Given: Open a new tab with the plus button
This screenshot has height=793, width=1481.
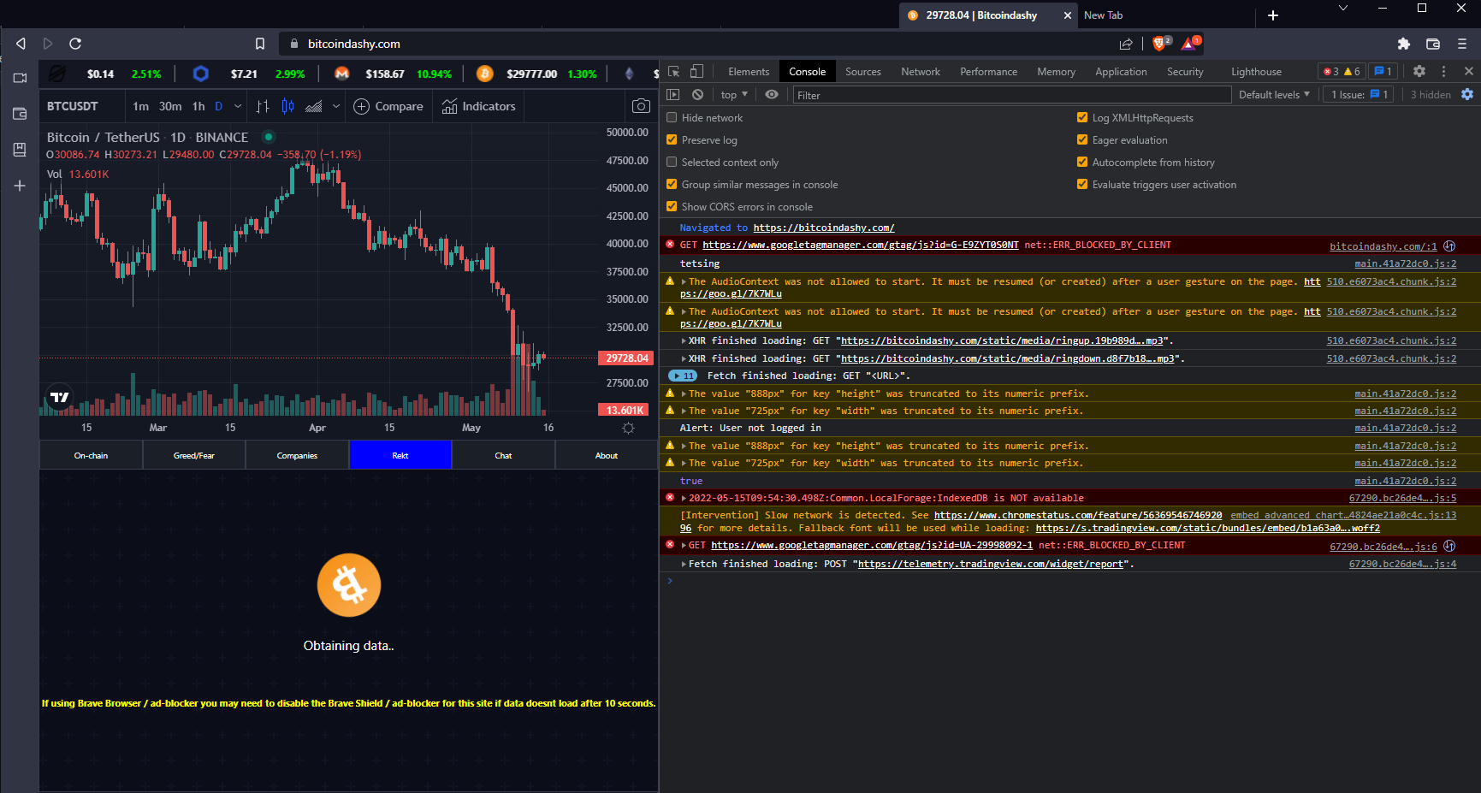Looking at the screenshot, I should coord(1273,15).
